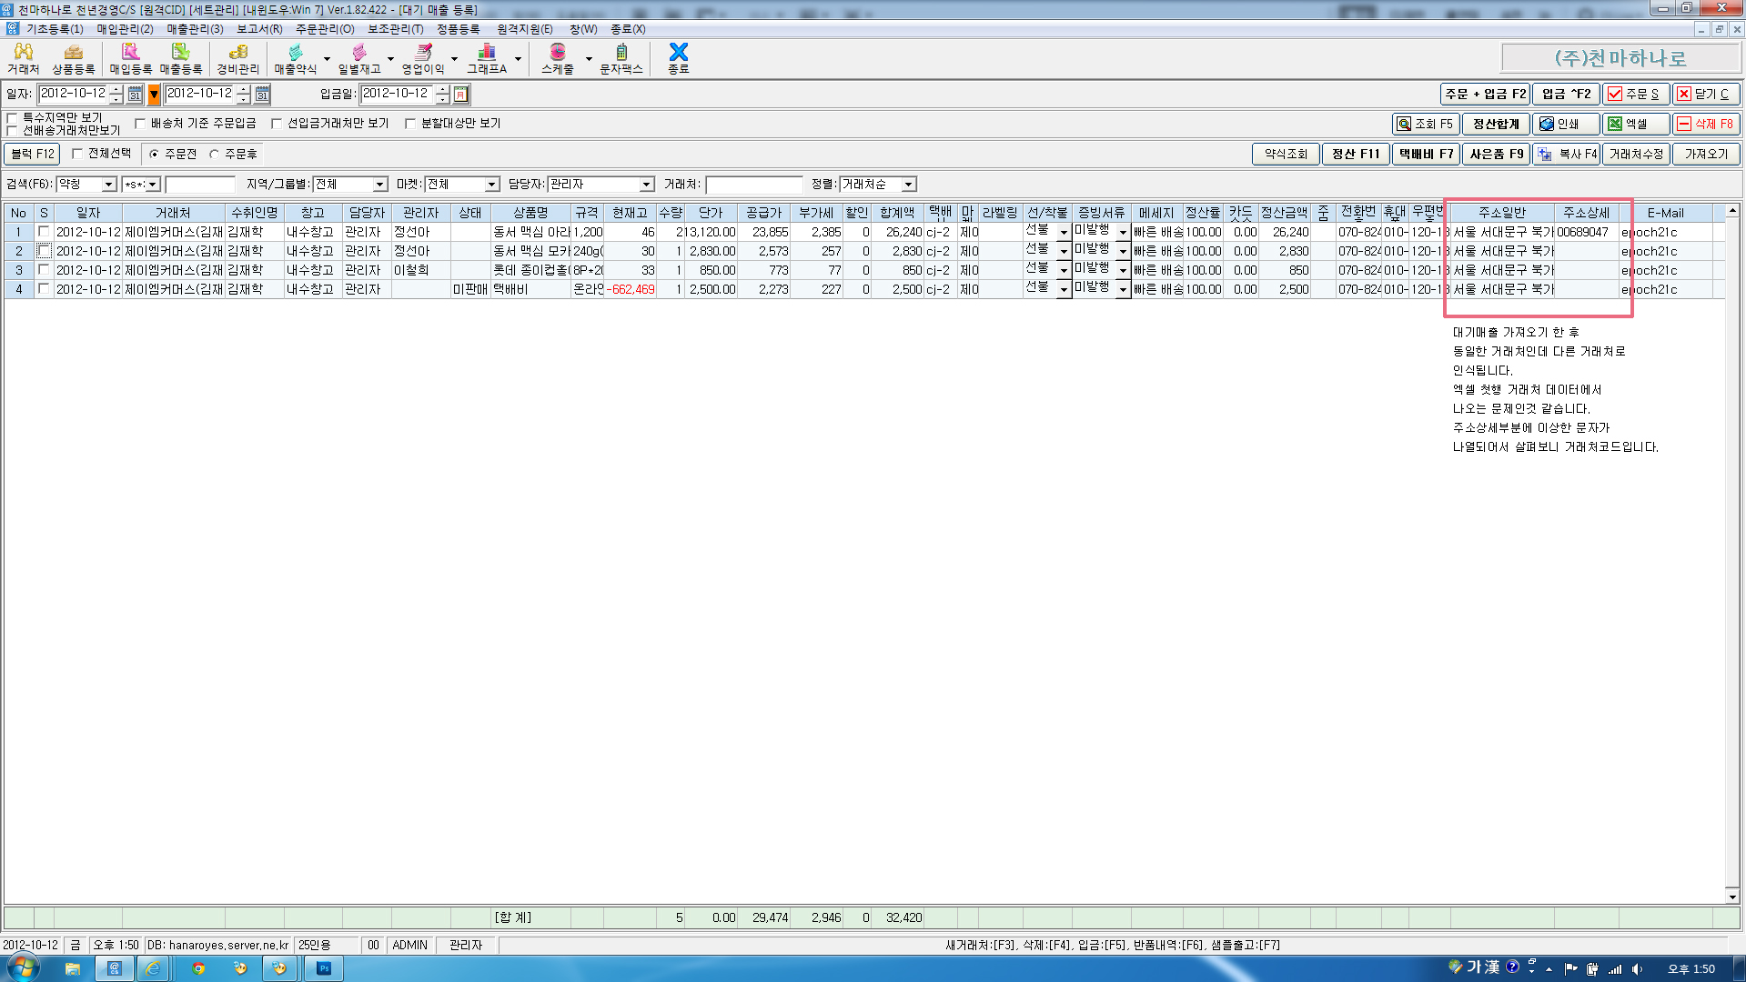Enable 배송처 기준 주문입금 checkbox
This screenshot has width=1746, height=982.
coord(140,124)
